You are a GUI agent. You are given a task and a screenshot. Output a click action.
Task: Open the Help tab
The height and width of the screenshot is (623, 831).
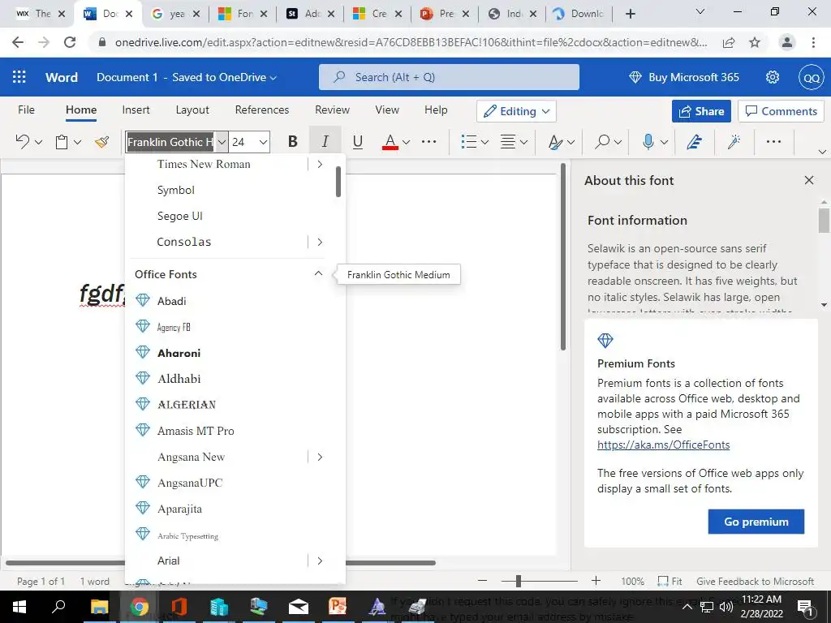(436, 110)
